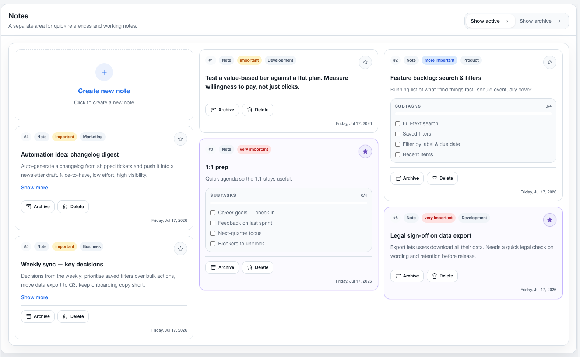This screenshot has width=580, height=357.
Task: Click the Development tag on note #1
Action: coord(280,60)
